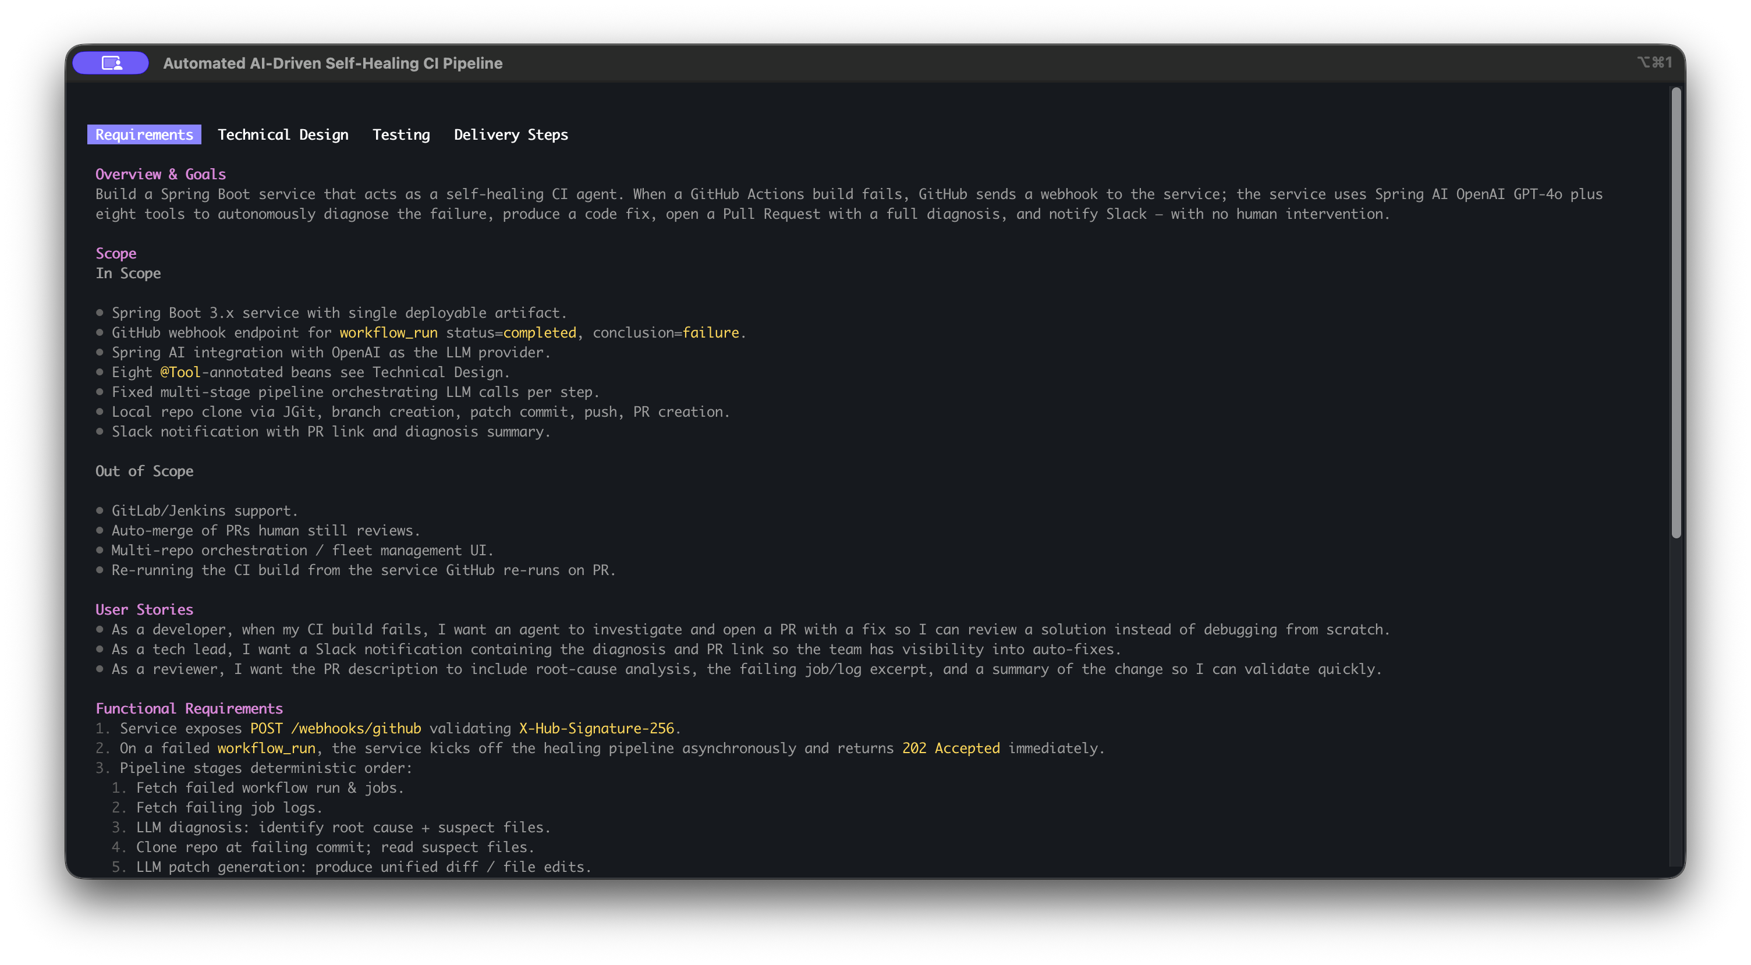Click the highlighted '@Tool' annotation text
The height and width of the screenshot is (965, 1751).
[x=180, y=372]
